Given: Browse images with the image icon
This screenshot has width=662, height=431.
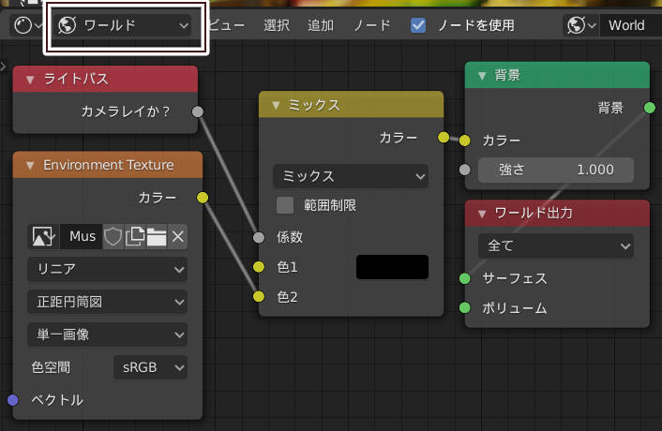Looking at the screenshot, I should pyautogui.click(x=43, y=236).
